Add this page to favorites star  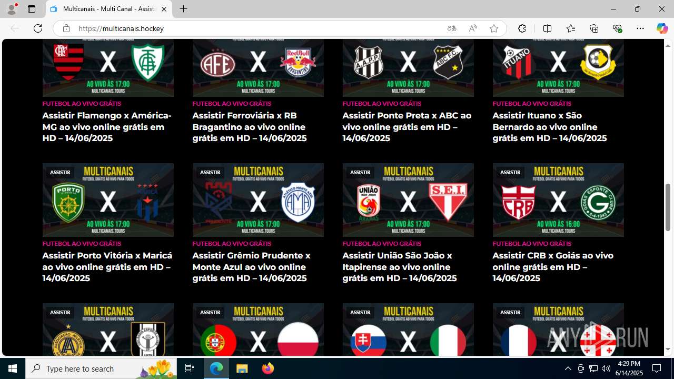(494, 28)
